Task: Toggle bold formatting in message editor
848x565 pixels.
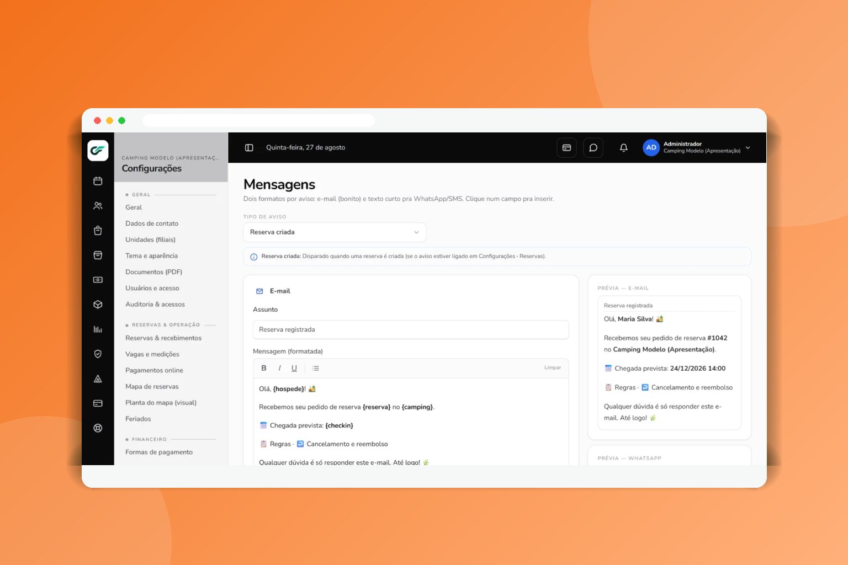Action: (264, 368)
